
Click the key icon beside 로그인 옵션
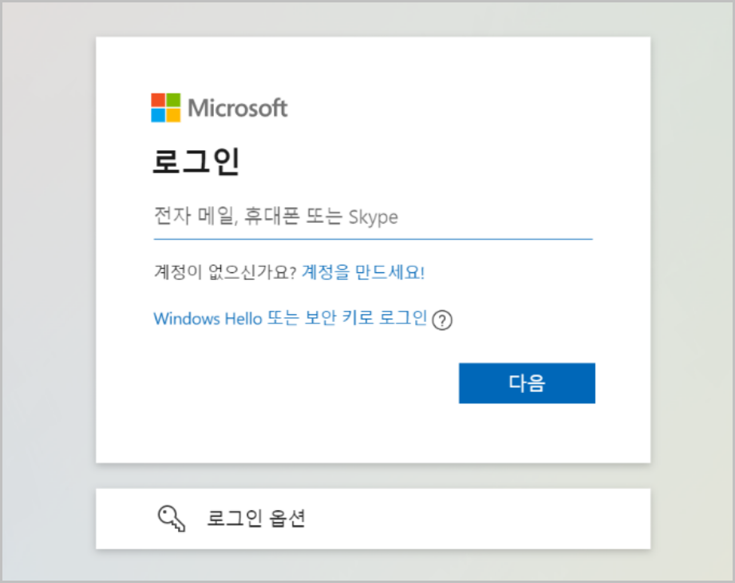(172, 518)
